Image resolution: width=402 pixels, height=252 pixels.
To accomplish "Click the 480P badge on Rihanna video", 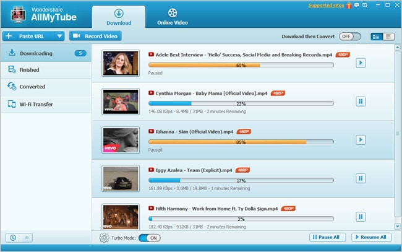I will pyautogui.click(x=244, y=132).
